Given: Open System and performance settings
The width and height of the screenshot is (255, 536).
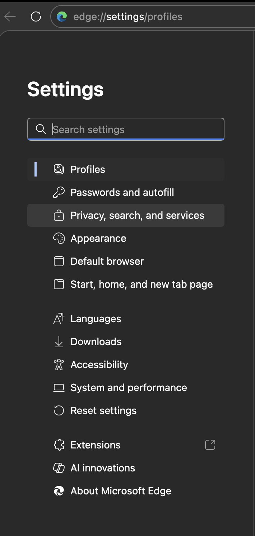Looking at the screenshot, I should (x=129, y=387).
